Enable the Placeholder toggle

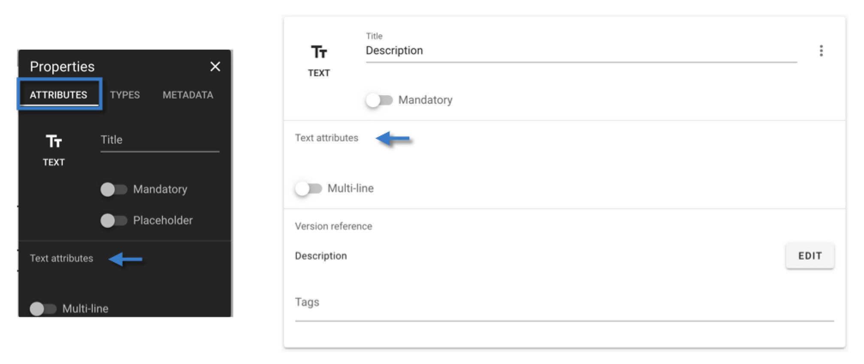click(114, 221)
